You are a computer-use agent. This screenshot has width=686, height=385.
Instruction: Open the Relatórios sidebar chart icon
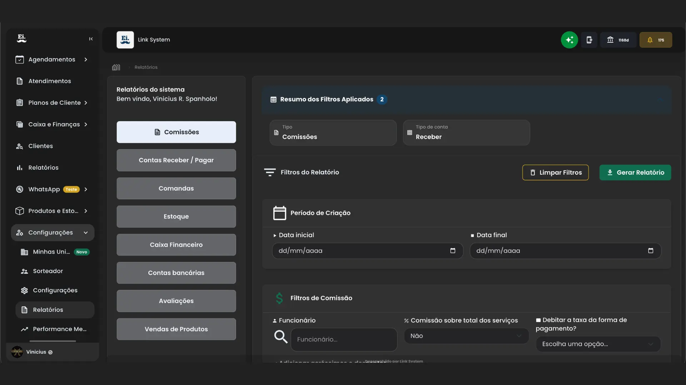point(19,167)
